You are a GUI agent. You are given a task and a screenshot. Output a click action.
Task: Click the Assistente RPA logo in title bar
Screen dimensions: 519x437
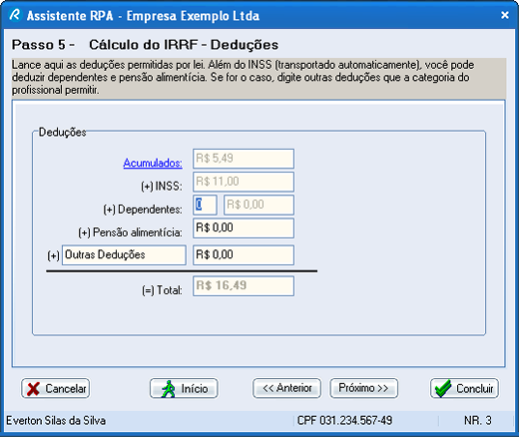tap(15, 15)
